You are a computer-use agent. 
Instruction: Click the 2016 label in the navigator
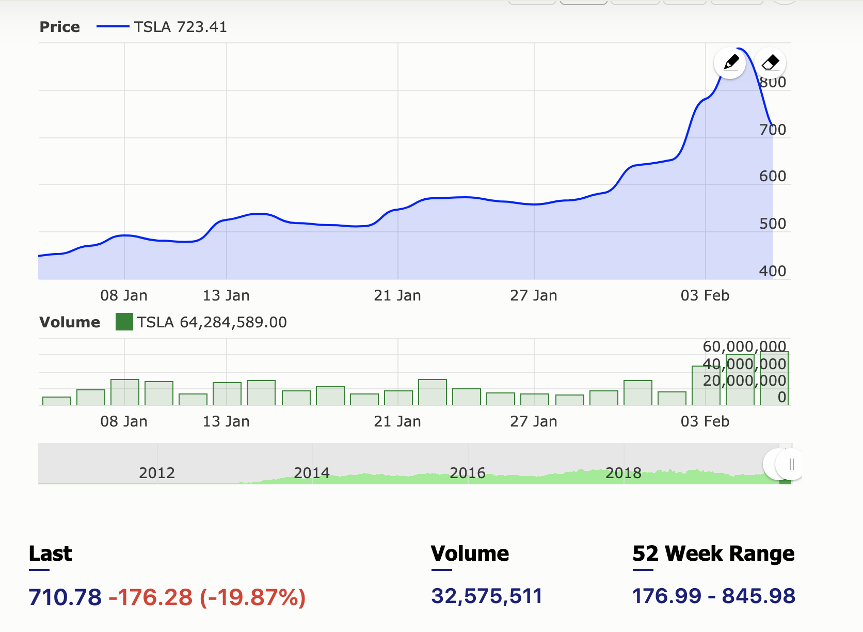click(x=468, y=472)
